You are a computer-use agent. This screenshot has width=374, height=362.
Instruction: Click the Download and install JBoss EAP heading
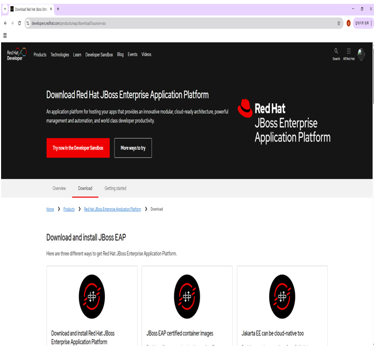coord(86,237)
